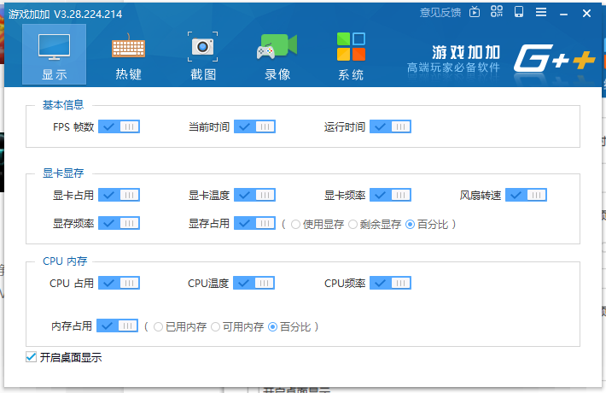Toggle the 风扇转速 switch

click(526, 195)
